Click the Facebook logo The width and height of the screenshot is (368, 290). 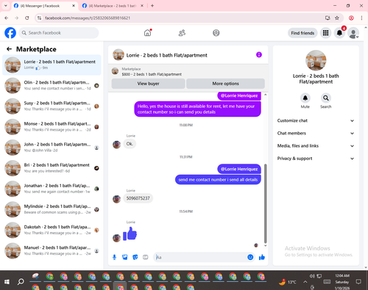tap(10, 33)
